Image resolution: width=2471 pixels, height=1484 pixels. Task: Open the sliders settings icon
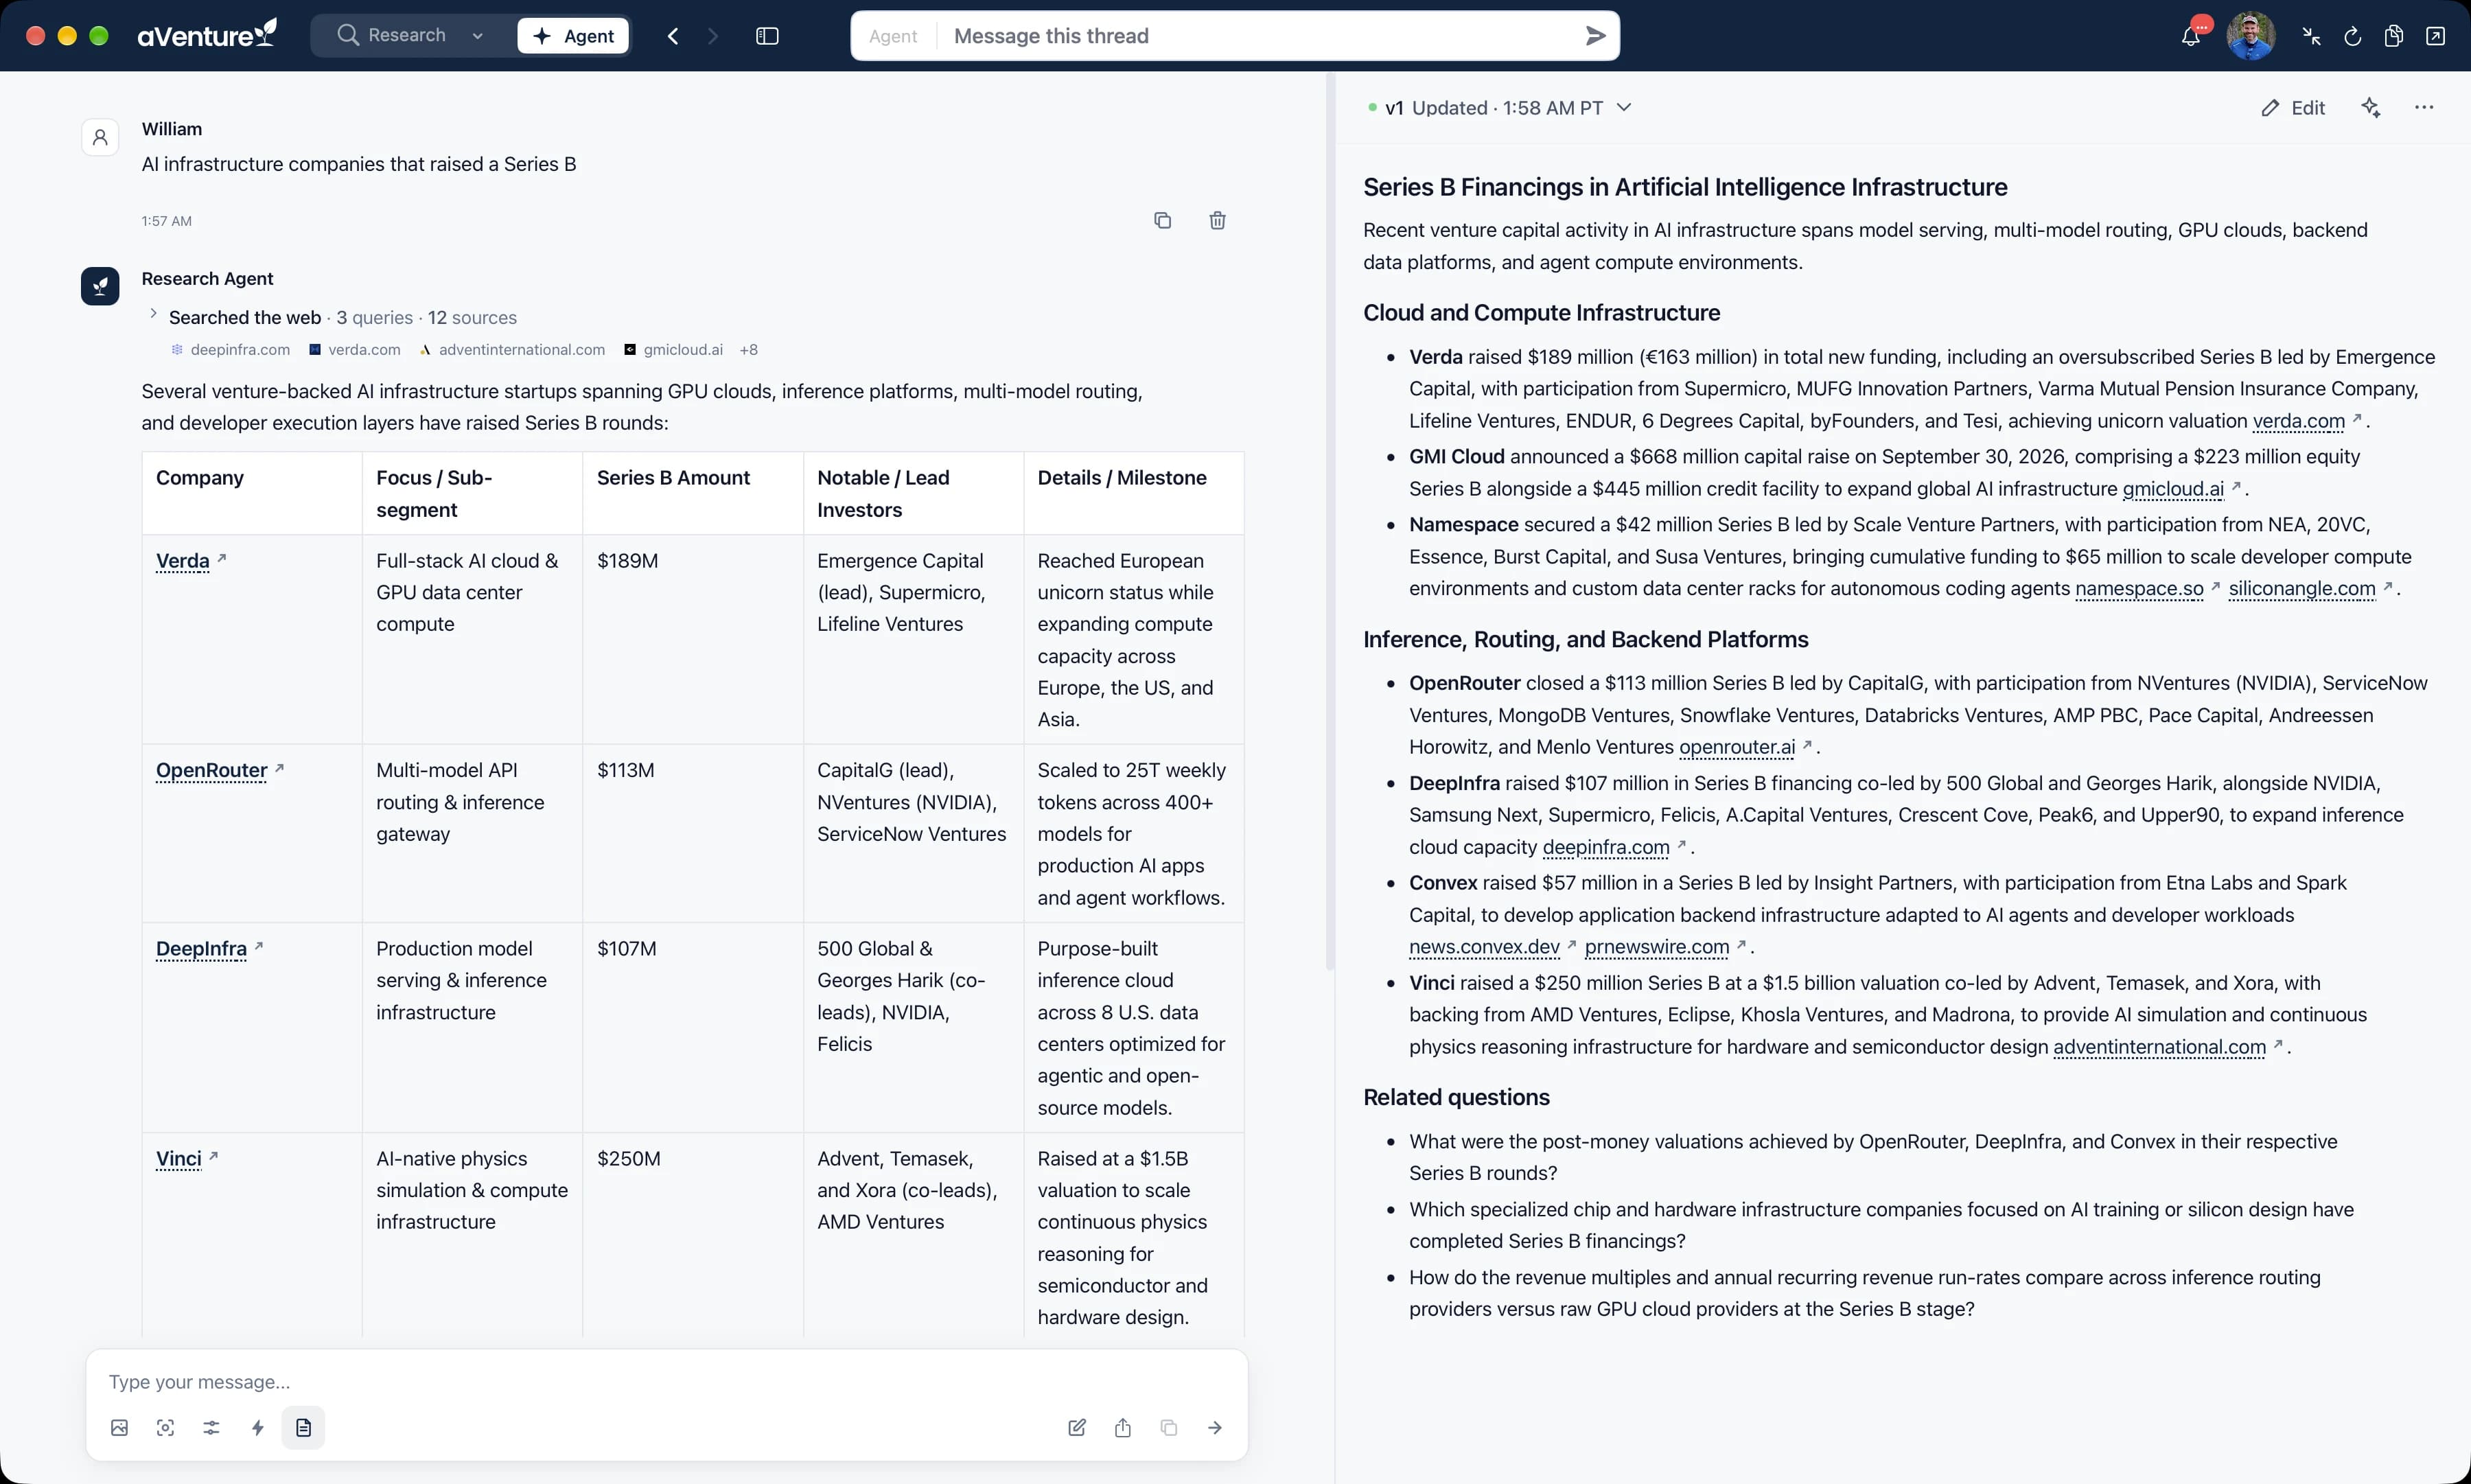point(211,1427)
